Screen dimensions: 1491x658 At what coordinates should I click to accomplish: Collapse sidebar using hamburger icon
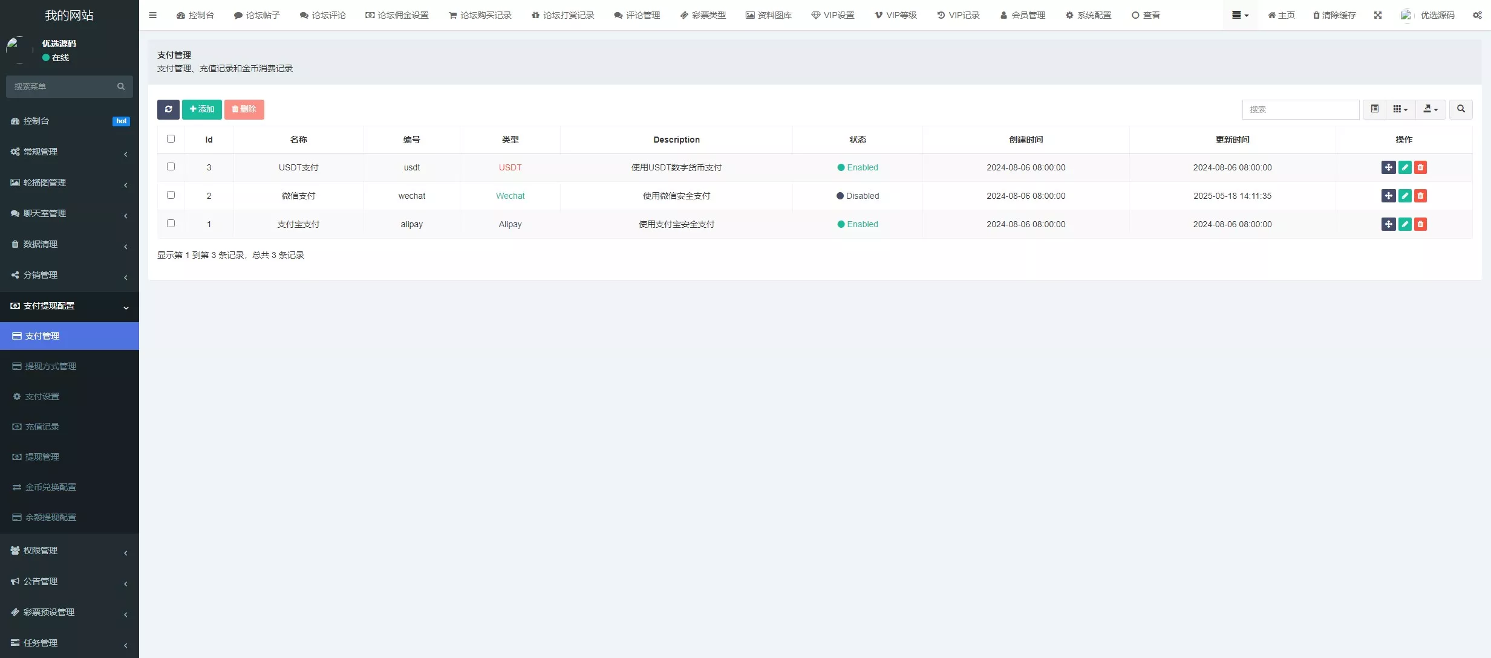point(152,15)
